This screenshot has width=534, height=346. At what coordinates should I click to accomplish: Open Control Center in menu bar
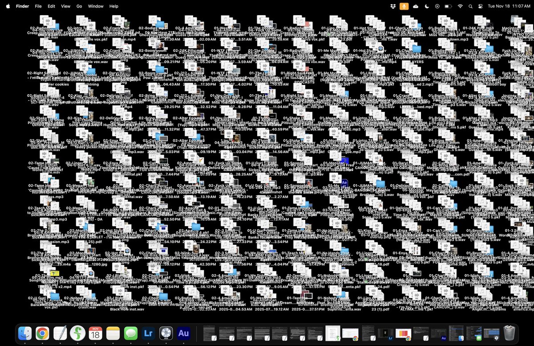click(480, 6)
